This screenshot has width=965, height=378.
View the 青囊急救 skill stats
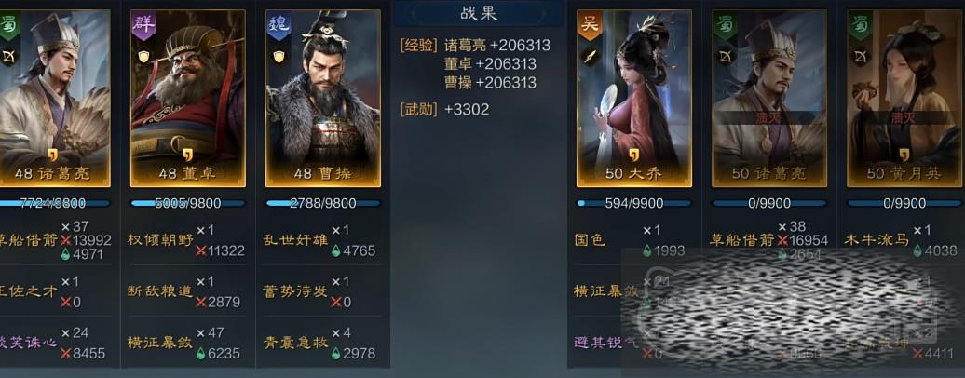click(x=296, y=343)
